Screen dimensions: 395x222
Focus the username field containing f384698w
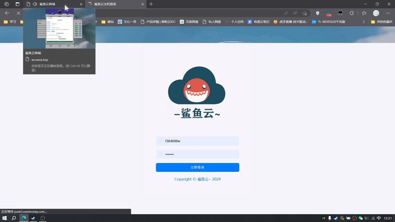(197, 141)
